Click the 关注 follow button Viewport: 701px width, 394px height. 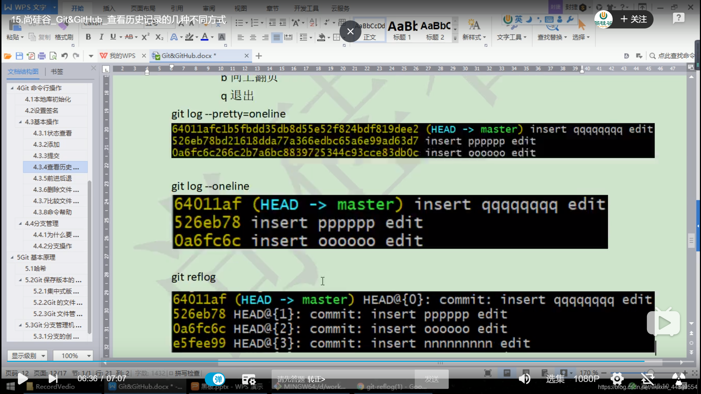click(x=633, y=19)
